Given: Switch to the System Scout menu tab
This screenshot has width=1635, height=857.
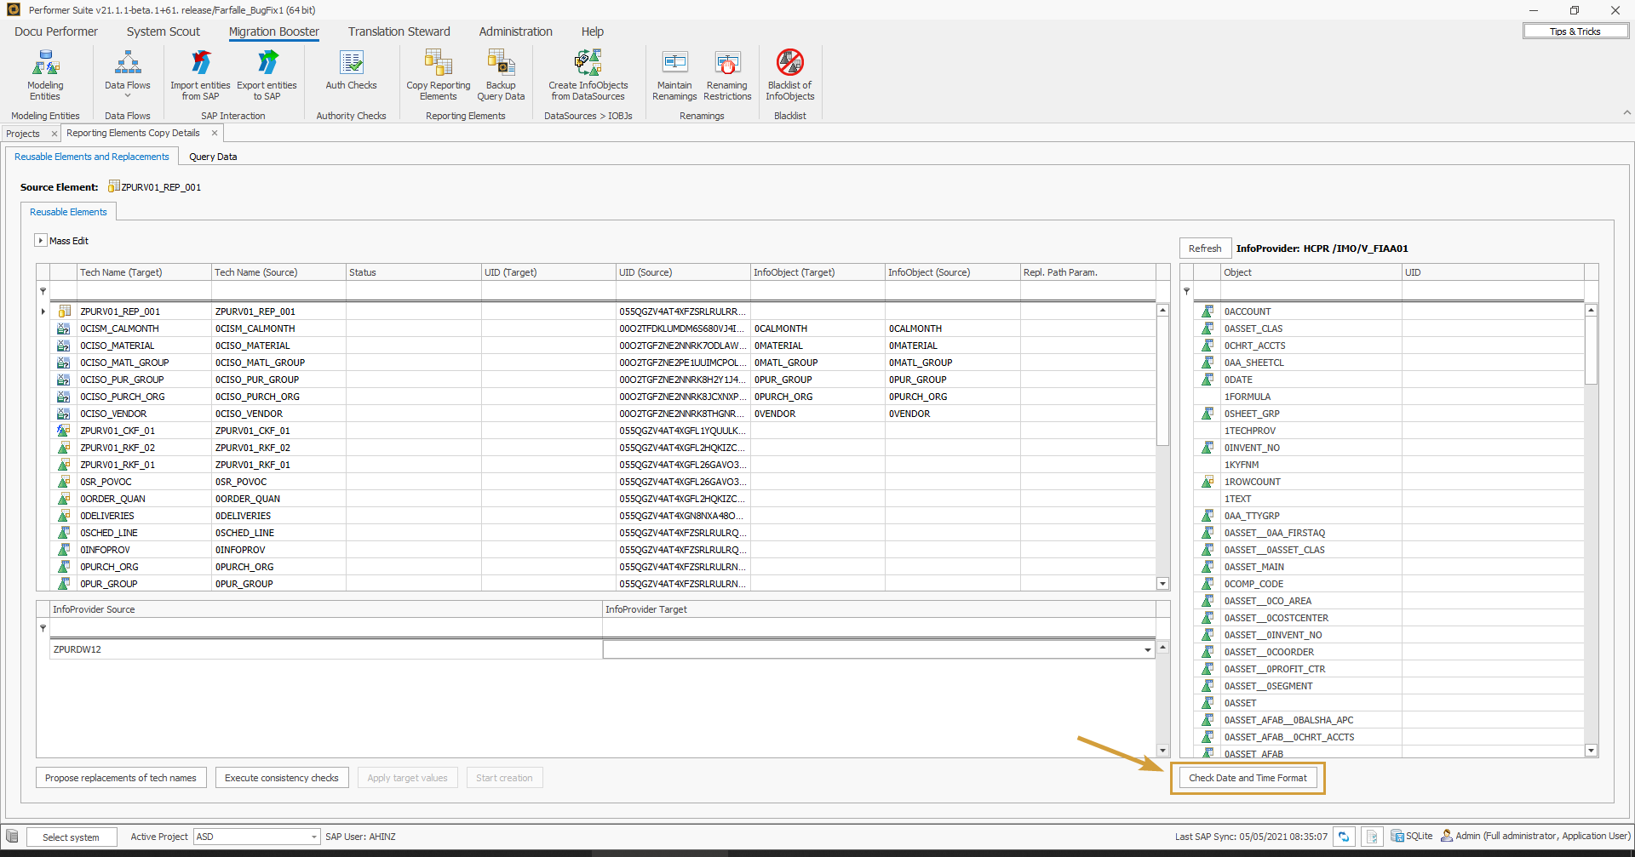Looking at the screenshot, I should coord(163,31).
